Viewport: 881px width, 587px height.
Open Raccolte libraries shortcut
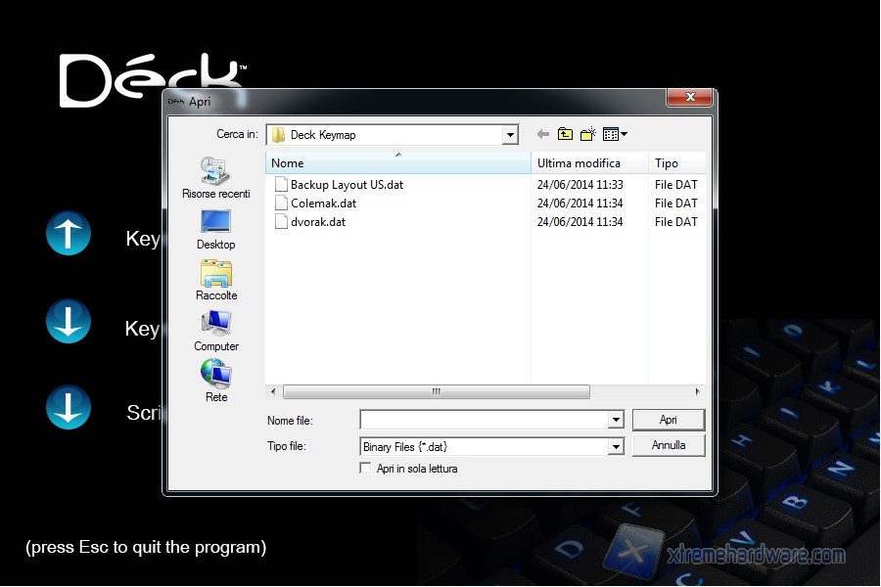pyautogui.click(x=215, y=280)
